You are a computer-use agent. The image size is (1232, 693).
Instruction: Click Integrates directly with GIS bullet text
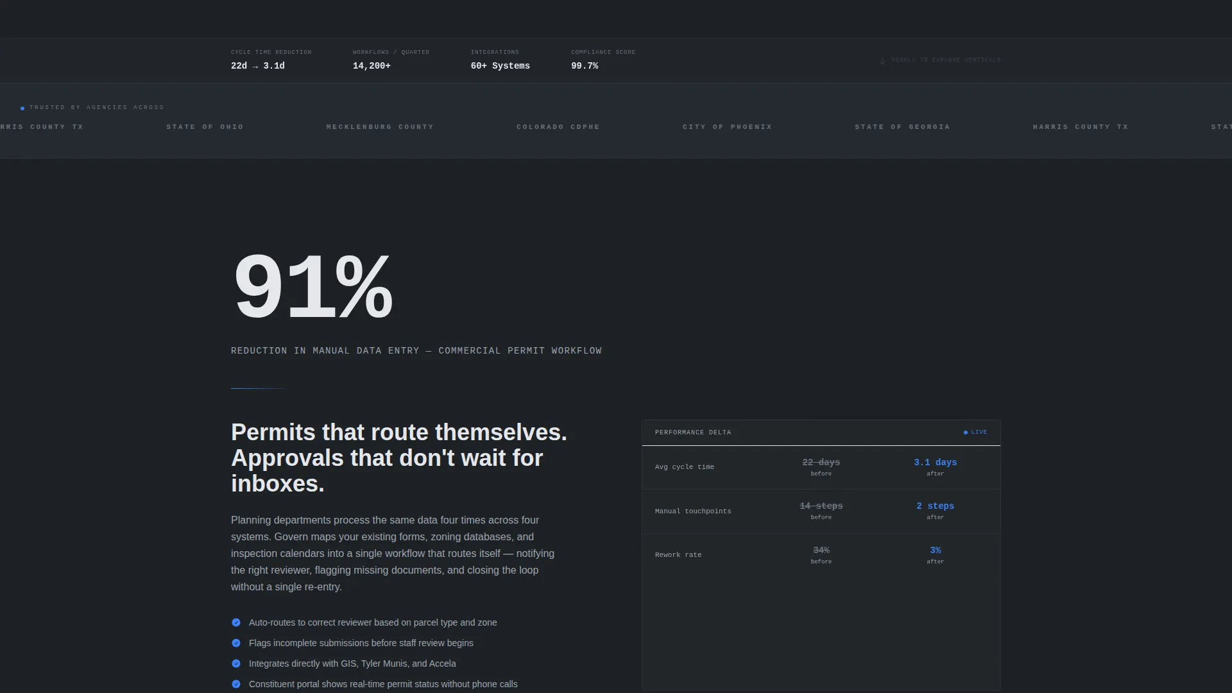[352, 663]
